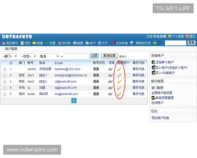Image resolution: width=197 pixels, height=158 pixels.
Task: Open the 部门 department filter dropdown
Action: (x=10, y=56)
